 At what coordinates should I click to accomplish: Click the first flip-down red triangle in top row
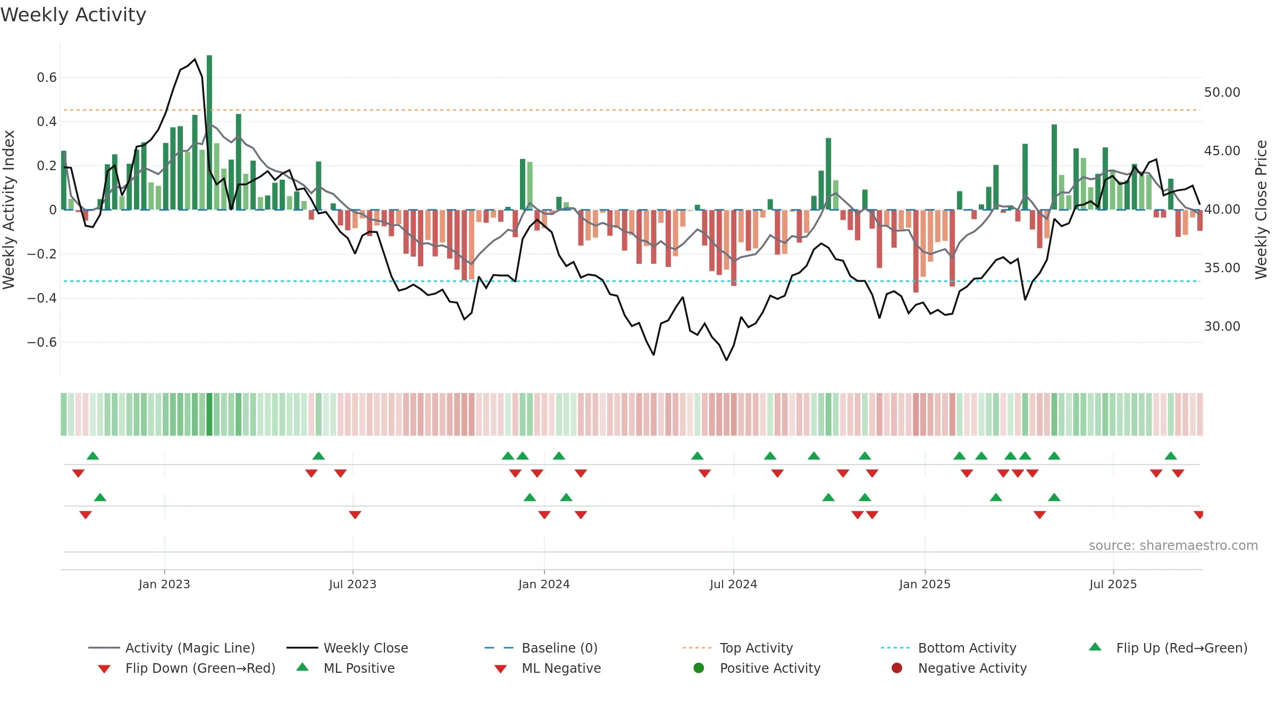coord(78,473)
